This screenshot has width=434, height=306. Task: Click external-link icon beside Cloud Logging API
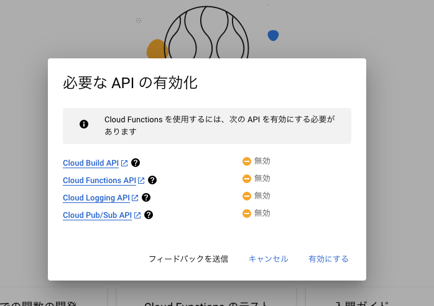coord(135,198)
